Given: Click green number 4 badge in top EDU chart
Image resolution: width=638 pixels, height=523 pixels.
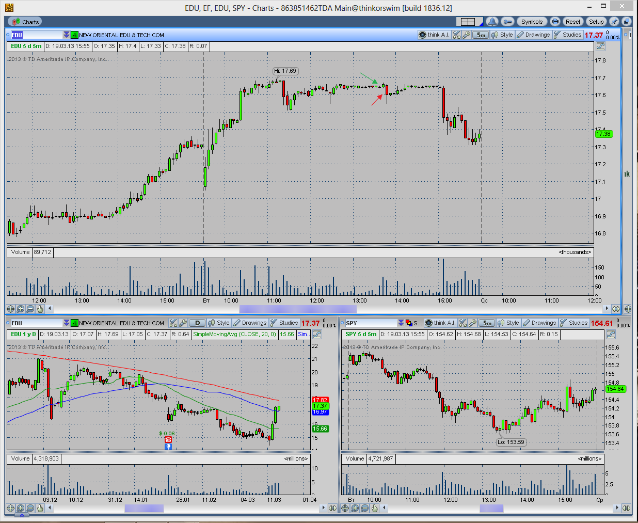Looking at the screenshot, I should tap(74, 35).
